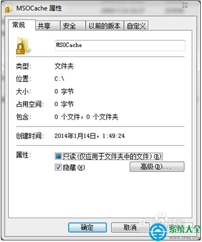Switch to the 共享 tab
The image size is (202, 242).
click(x=47, y=26)
